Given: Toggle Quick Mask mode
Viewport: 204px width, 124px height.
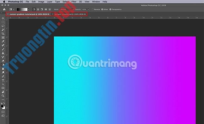Looking at the screenshot, I should 3,112.
